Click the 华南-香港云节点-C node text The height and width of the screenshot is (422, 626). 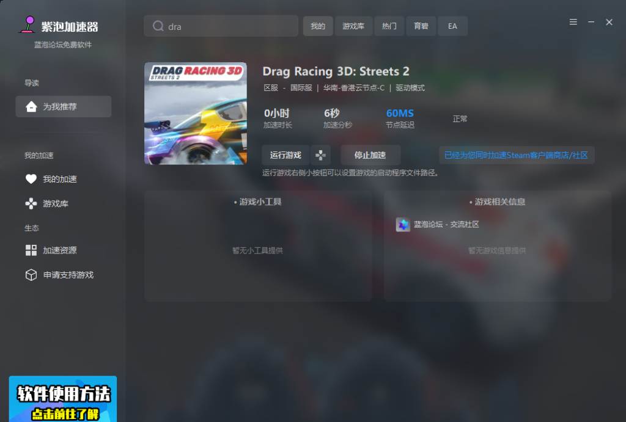coord(354,88)
